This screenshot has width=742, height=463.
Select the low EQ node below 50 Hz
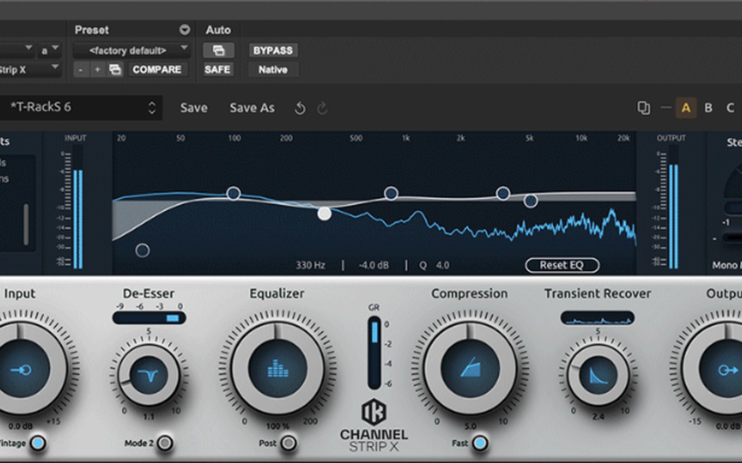point(142,250)
